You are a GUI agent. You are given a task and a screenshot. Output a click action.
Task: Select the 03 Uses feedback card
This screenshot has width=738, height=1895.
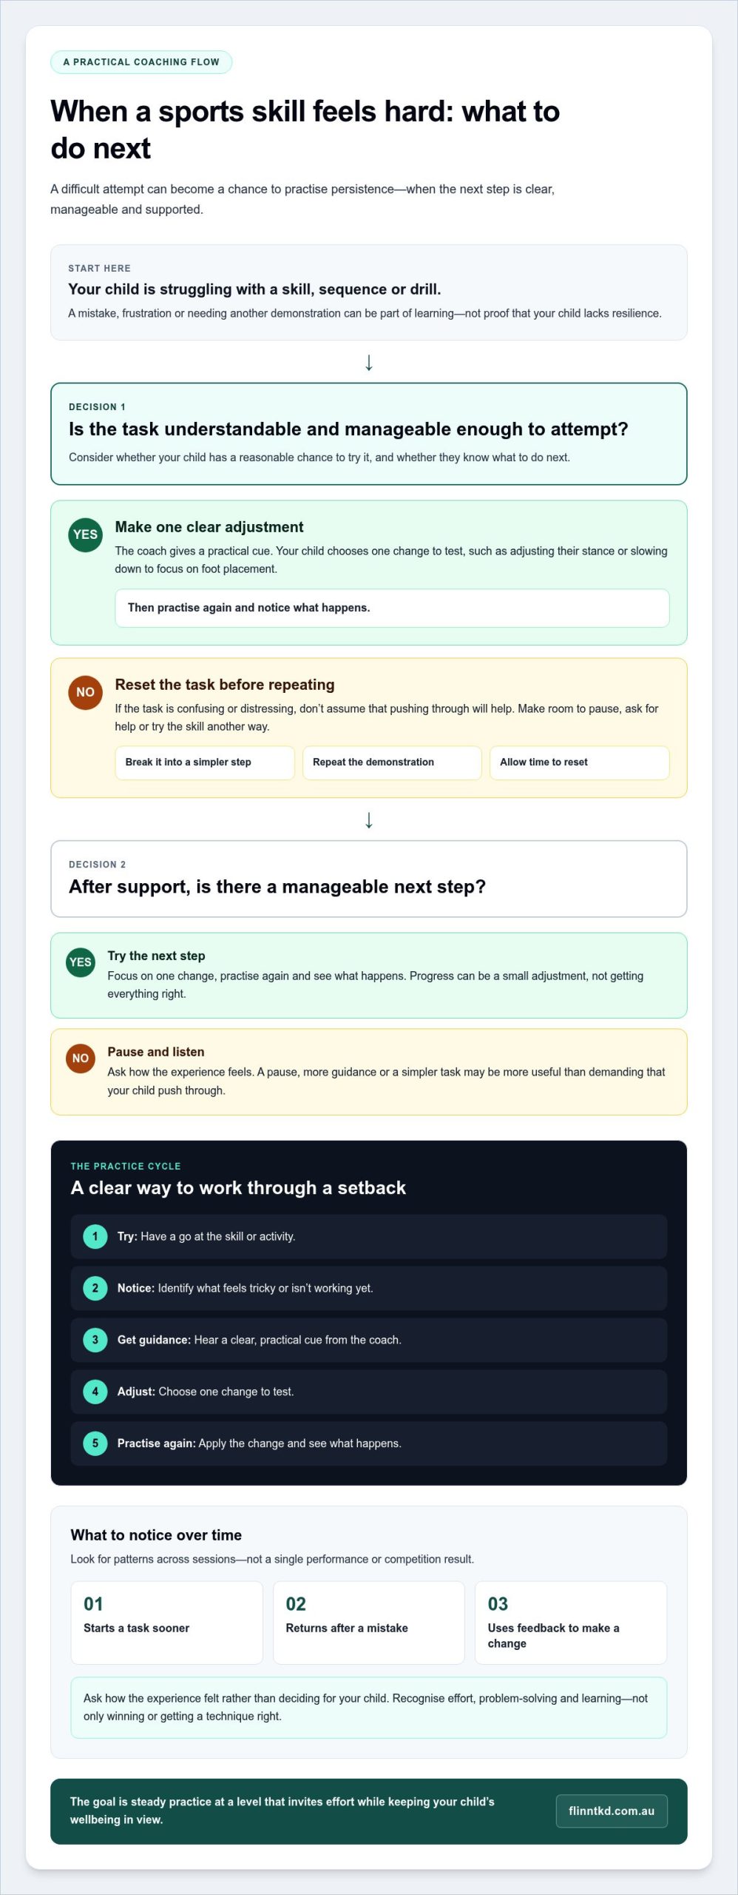[x=571, y=1623]
